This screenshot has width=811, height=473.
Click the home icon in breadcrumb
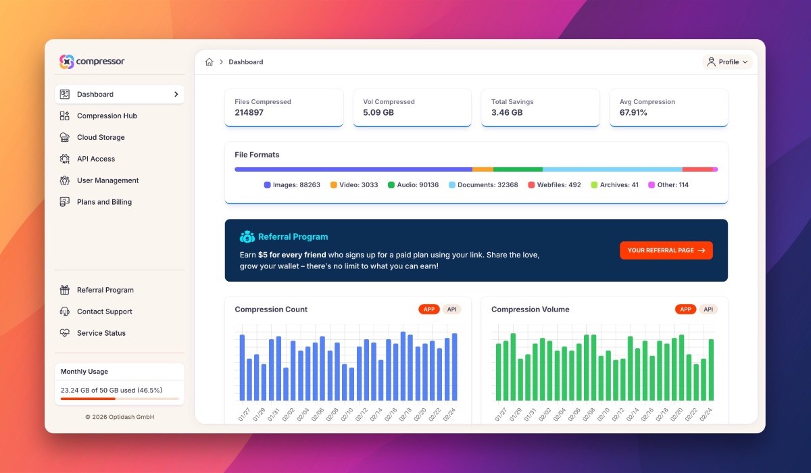point(210,62)
